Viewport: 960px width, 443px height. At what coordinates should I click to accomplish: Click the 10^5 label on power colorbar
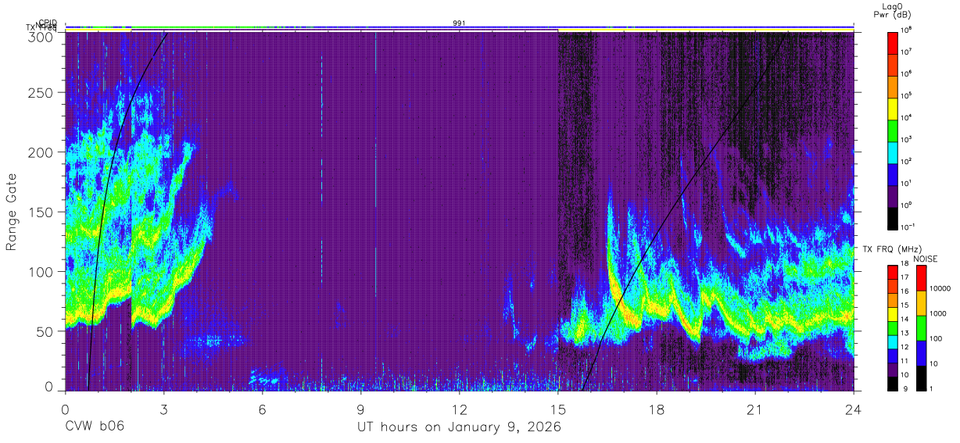906,95
